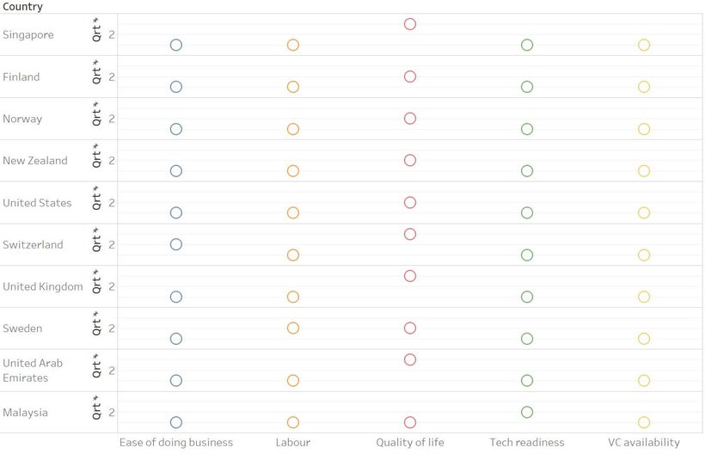Click Finland's yellow VC availability circle
Viewport: 705px width, 454px height.
[x=644, y=87]
